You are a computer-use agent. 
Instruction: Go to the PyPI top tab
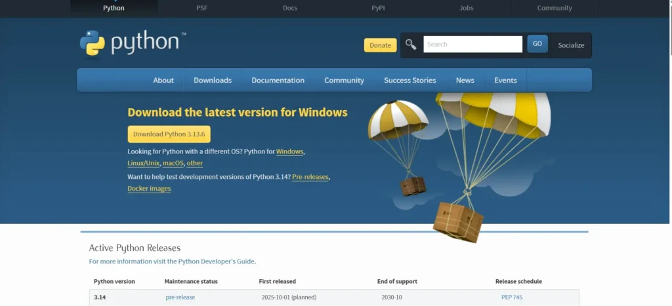pyautogui.click(x=378, y=8)
